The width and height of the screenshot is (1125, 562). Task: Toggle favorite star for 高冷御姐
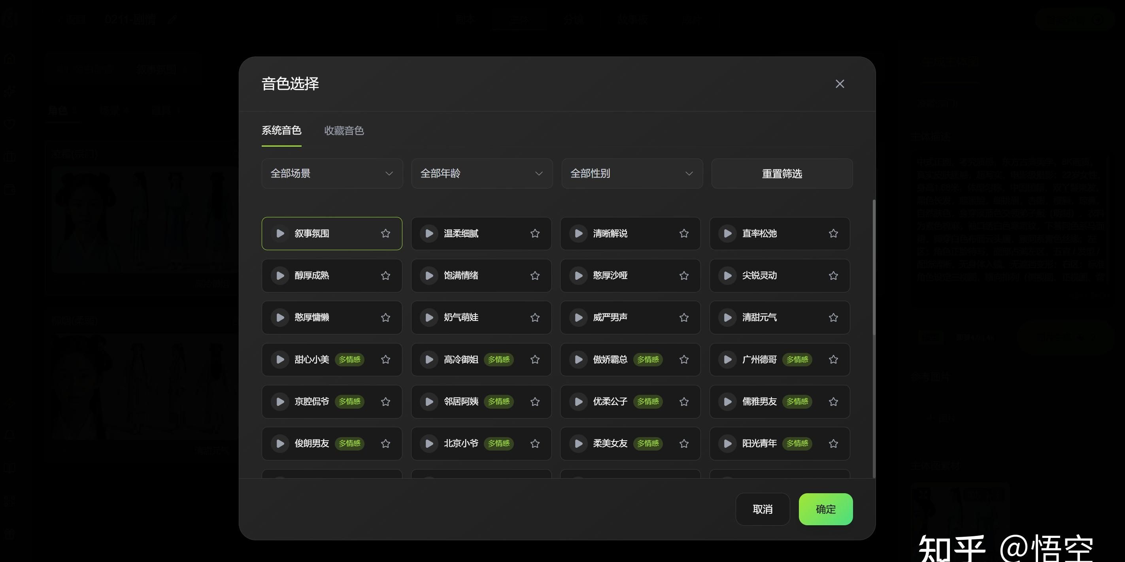534,359
